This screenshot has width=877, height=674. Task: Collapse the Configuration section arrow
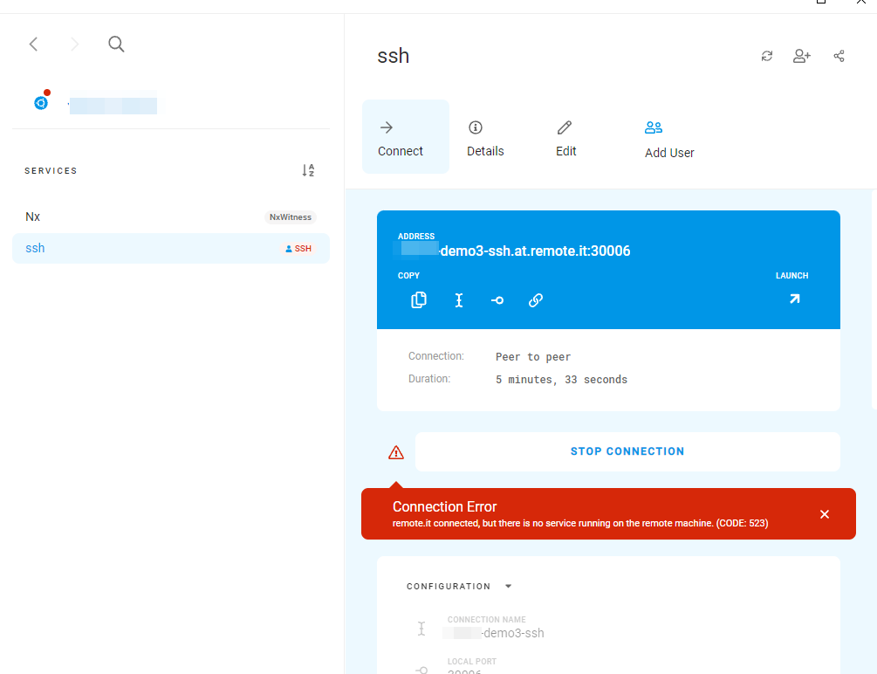pyautogui.click(x=509, y=586)
